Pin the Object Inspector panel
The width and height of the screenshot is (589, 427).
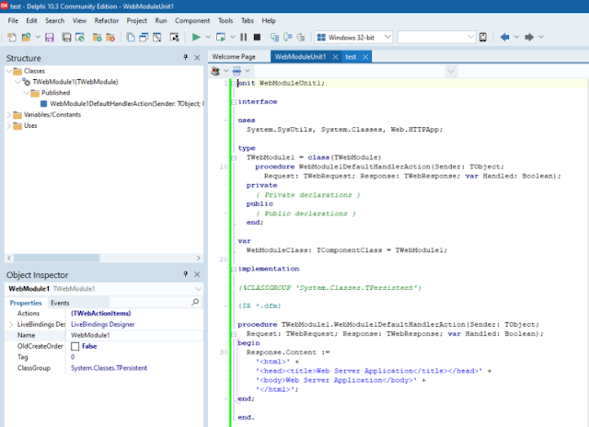point(186,274)
